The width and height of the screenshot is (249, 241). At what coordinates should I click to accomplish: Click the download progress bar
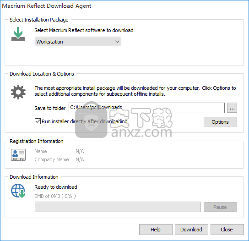(x=118, y=207)
